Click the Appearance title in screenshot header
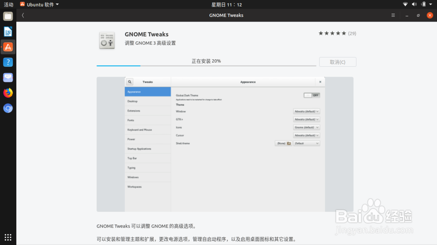 [x=248, y=82]
